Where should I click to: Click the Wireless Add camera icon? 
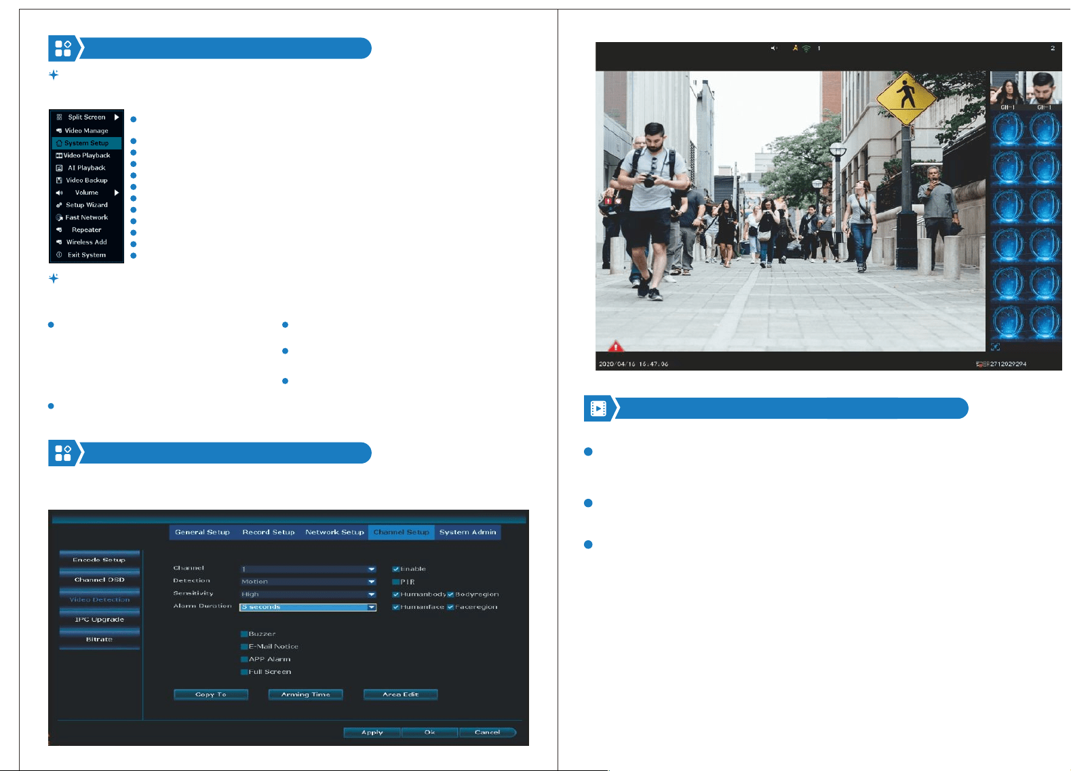(x=59, y=242)
